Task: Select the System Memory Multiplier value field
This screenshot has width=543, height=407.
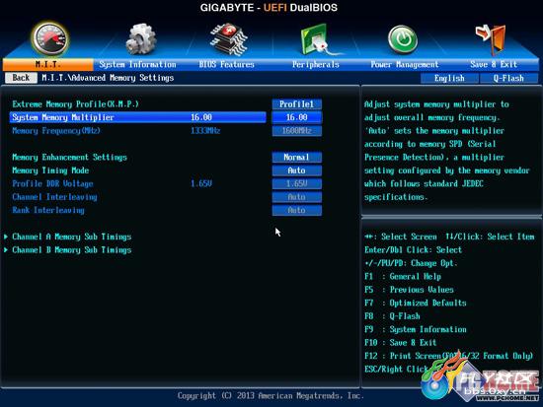Action: pos(297,117)
